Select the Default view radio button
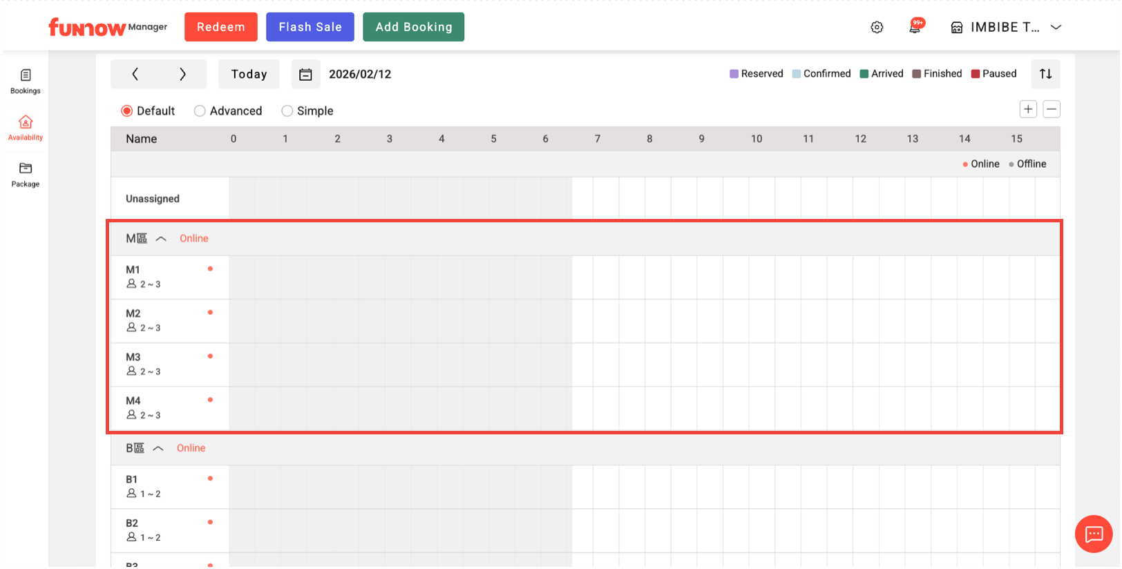1122x569 pixels. tap(127, 111)
